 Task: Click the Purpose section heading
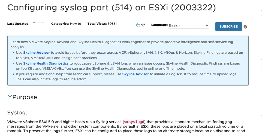25,97
